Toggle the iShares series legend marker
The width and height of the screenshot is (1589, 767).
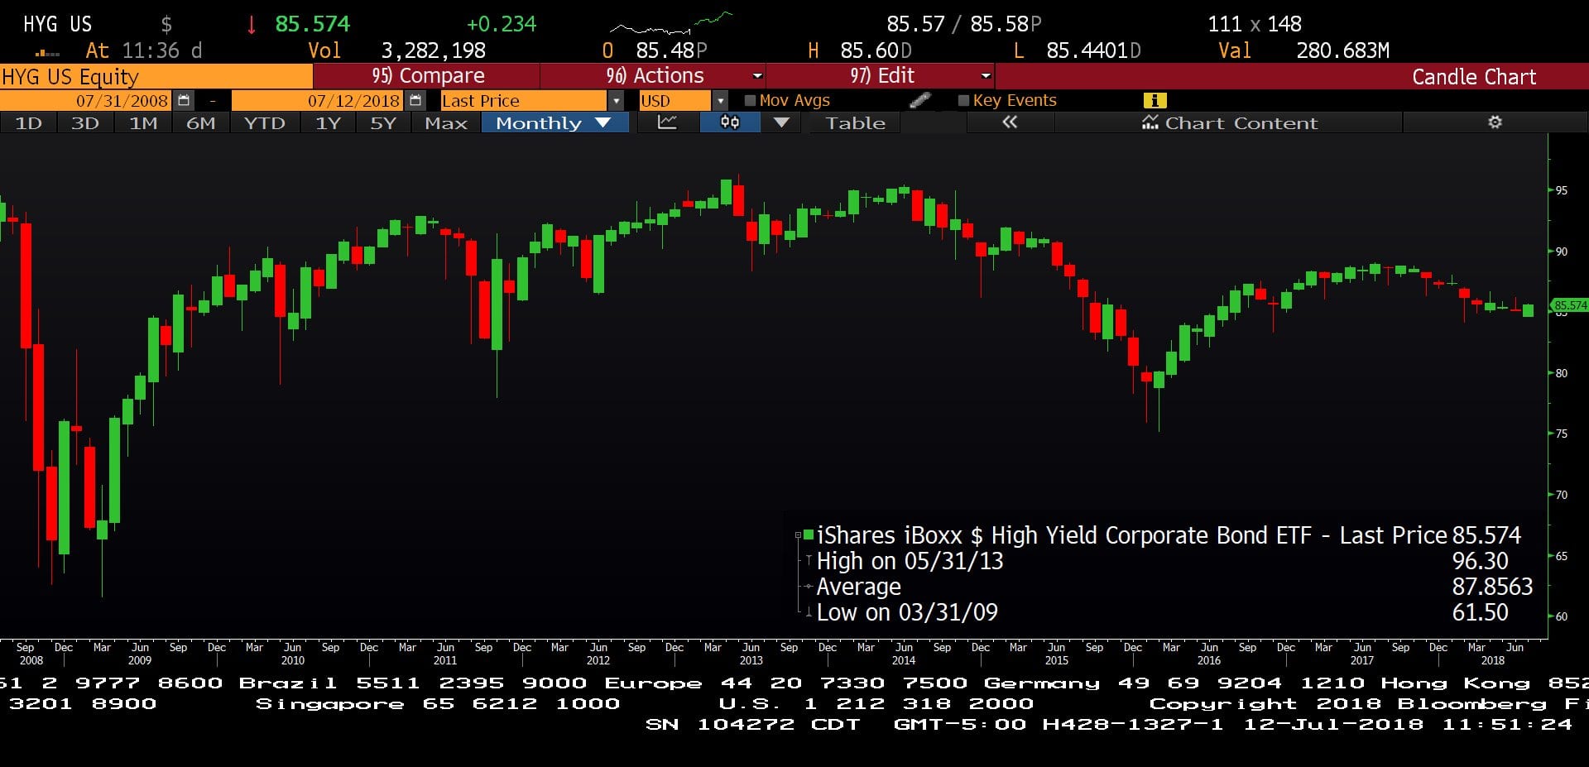[x=809, y=535]
